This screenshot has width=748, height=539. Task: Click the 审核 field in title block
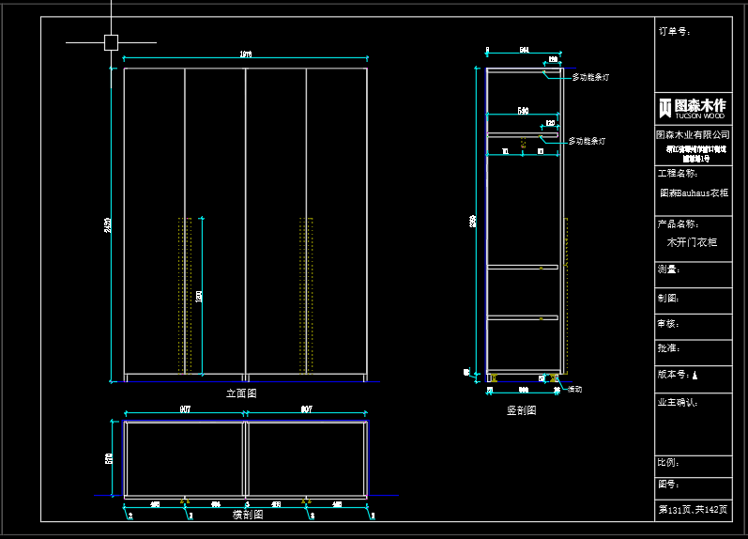click(x=668, y=324)
